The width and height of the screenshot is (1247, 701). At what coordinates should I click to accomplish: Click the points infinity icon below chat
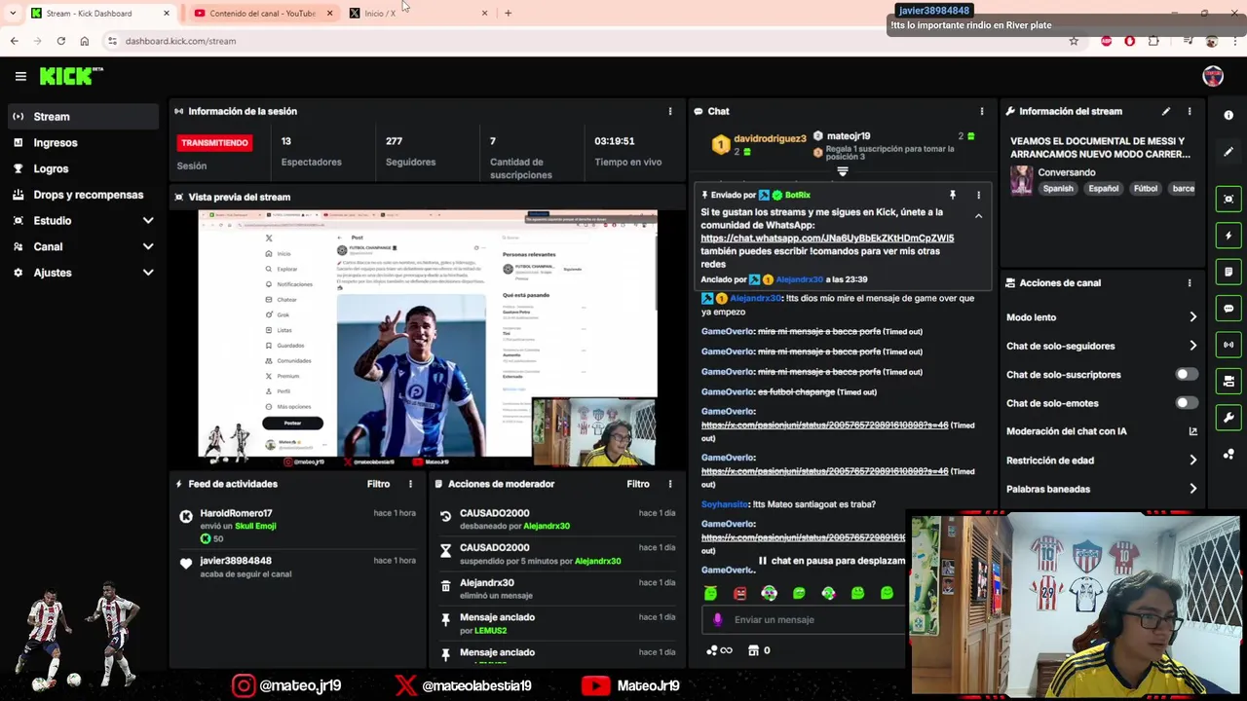click(x=719, y=650)
